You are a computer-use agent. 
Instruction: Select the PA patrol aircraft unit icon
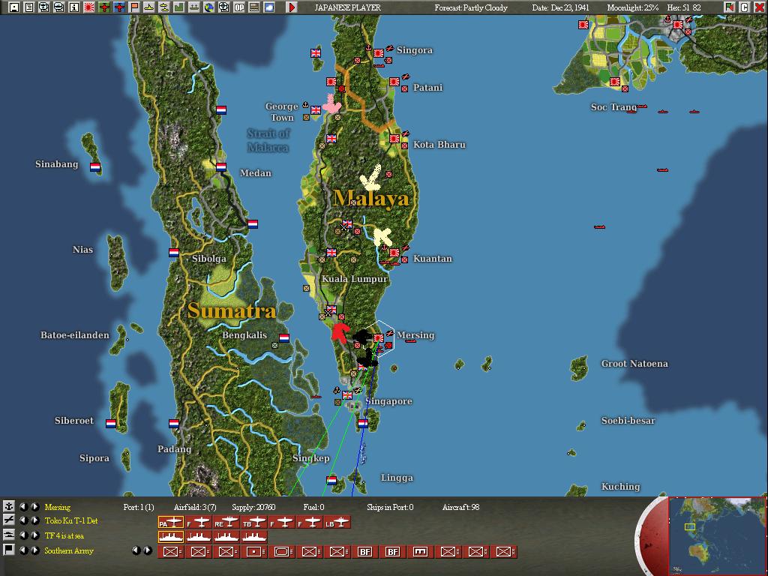171,523
